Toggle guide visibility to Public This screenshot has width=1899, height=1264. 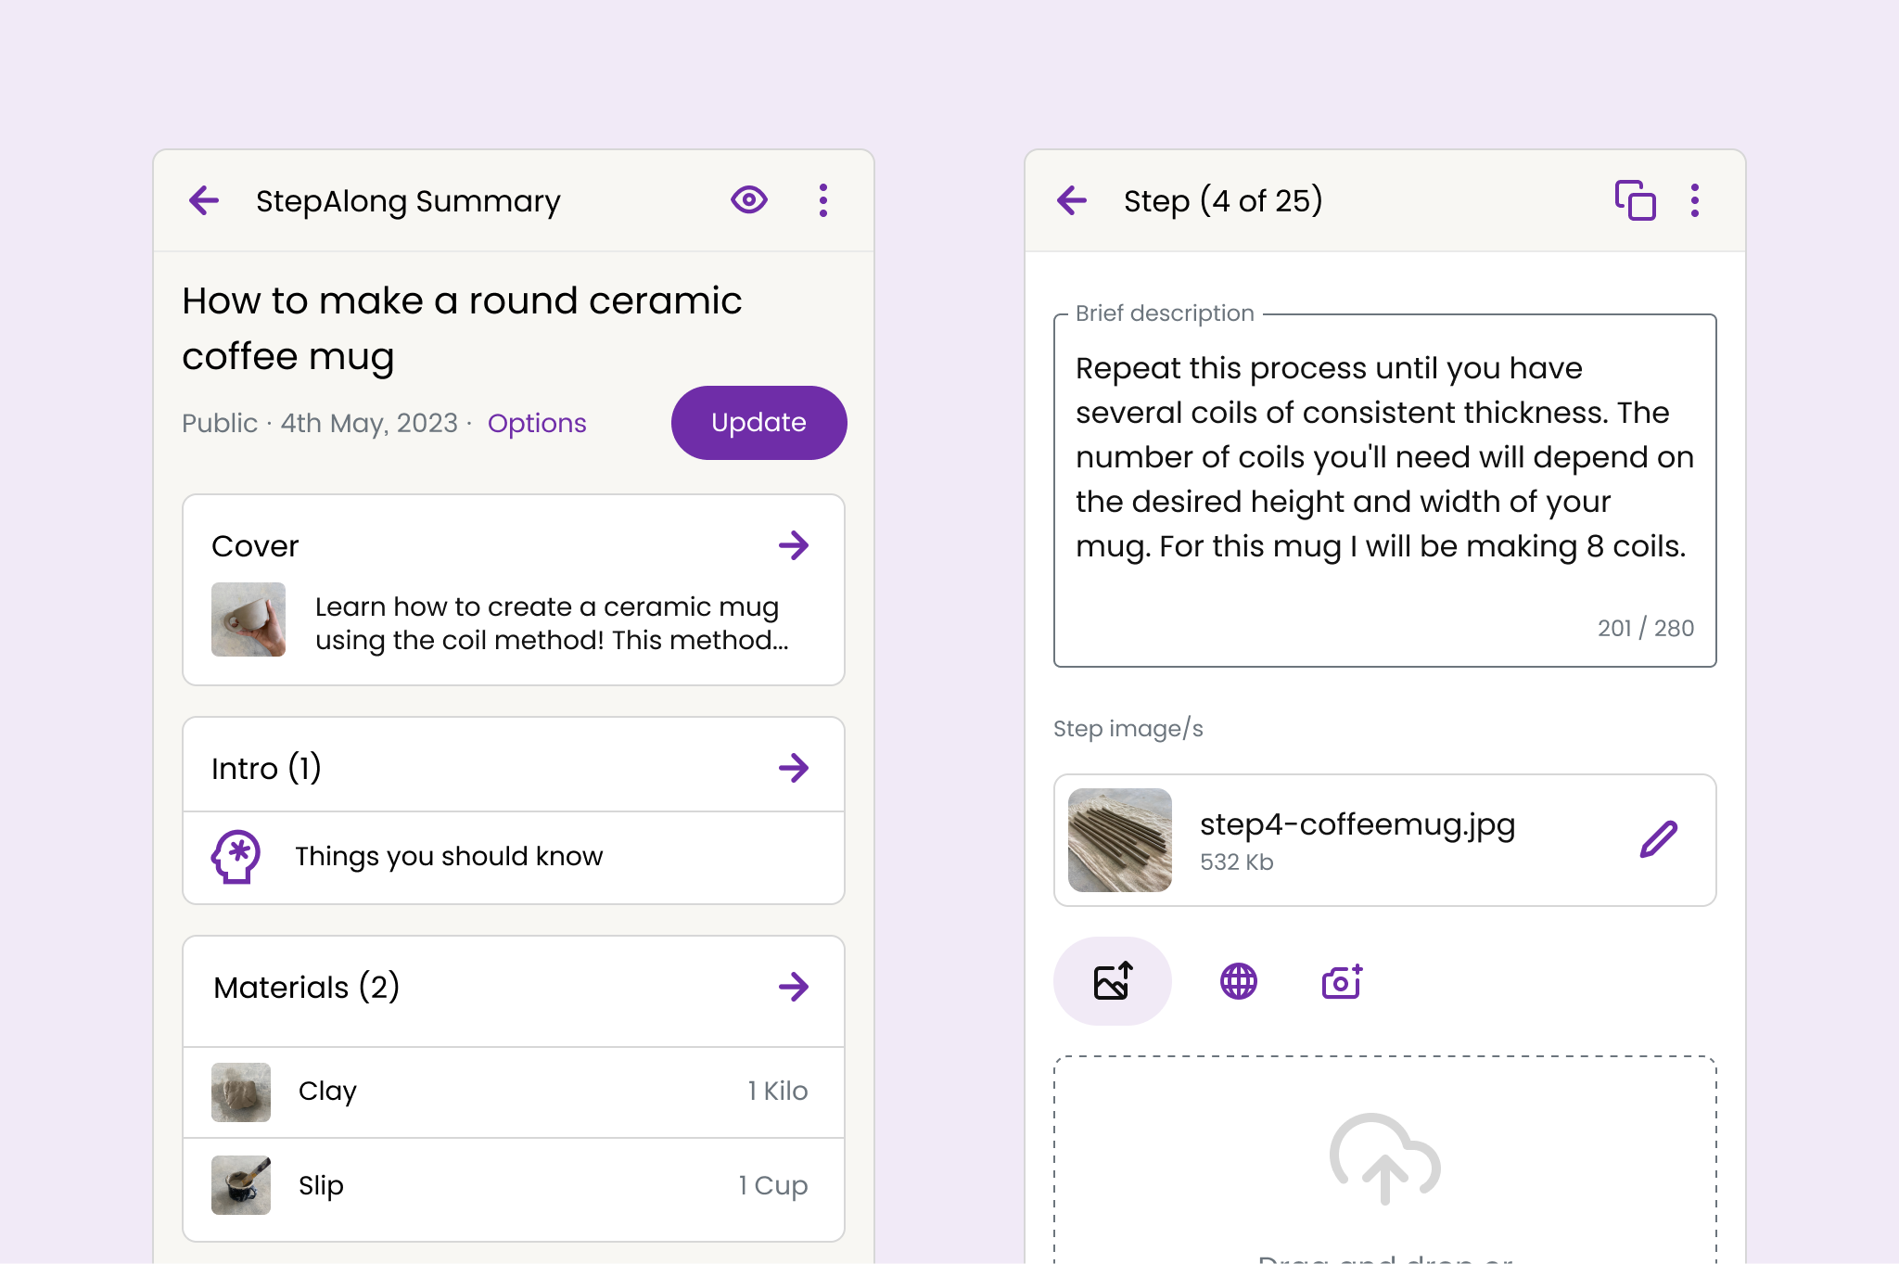(219, 423)
